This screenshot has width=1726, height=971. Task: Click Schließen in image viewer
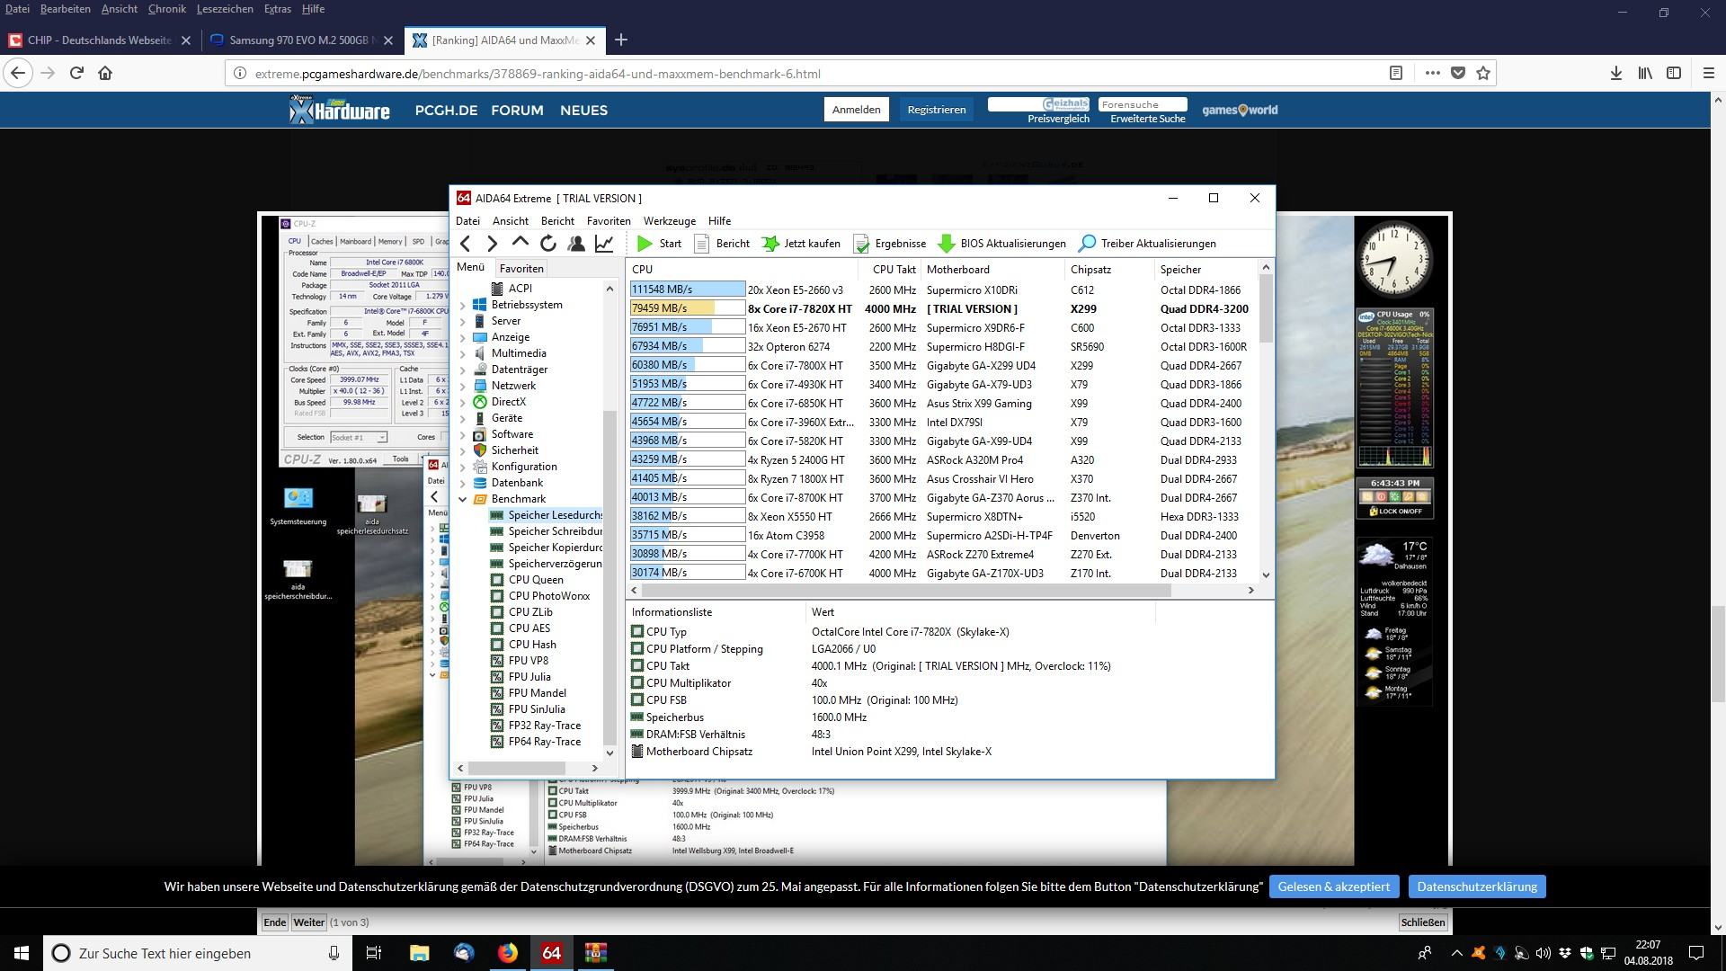[x=1423, y=922]
